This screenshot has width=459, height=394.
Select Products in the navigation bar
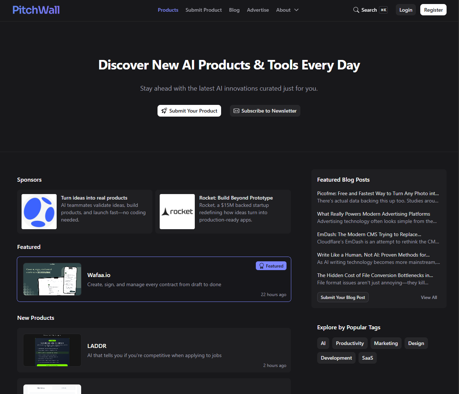(168, 10)
